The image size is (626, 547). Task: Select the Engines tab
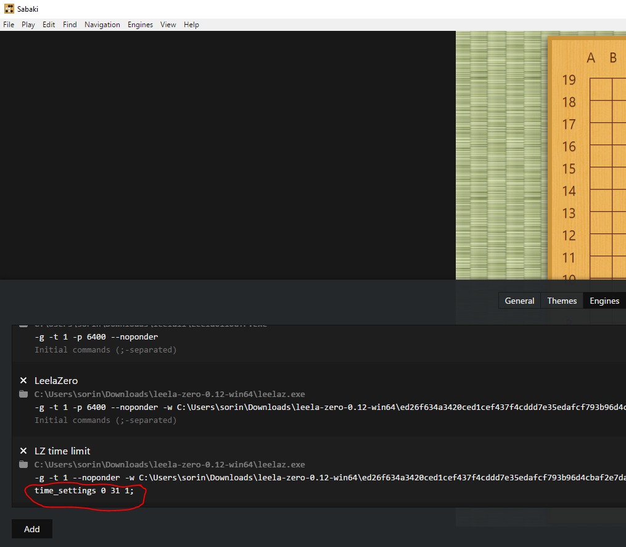pos(604,301)
